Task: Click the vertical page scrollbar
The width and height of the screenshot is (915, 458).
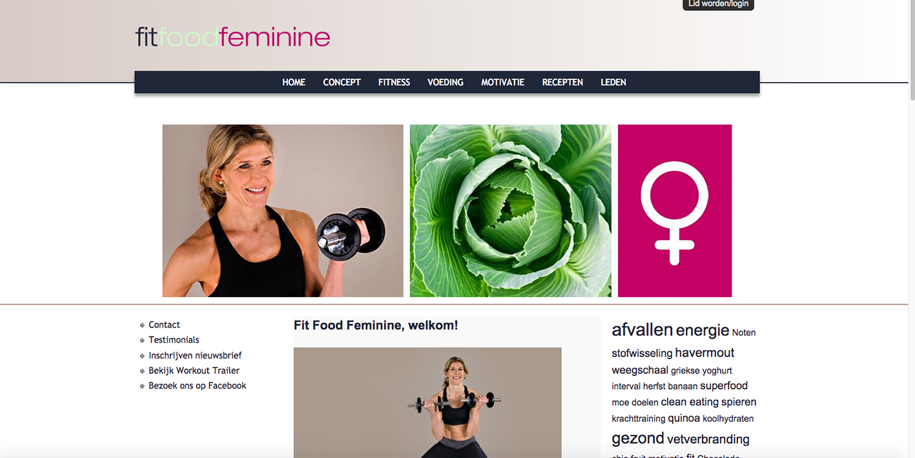Action: [x=912, y=229]
